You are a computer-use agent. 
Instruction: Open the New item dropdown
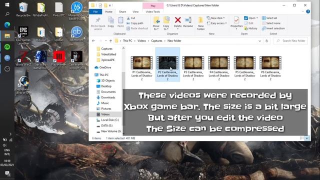tap(215, 18)
